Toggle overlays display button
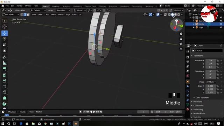Image resolution: width=224 pixels, height=126 pixels. pyautogui.click(x=158, y=15)
